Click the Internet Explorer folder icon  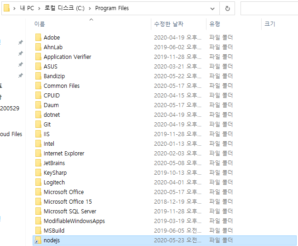coord(38,154)
